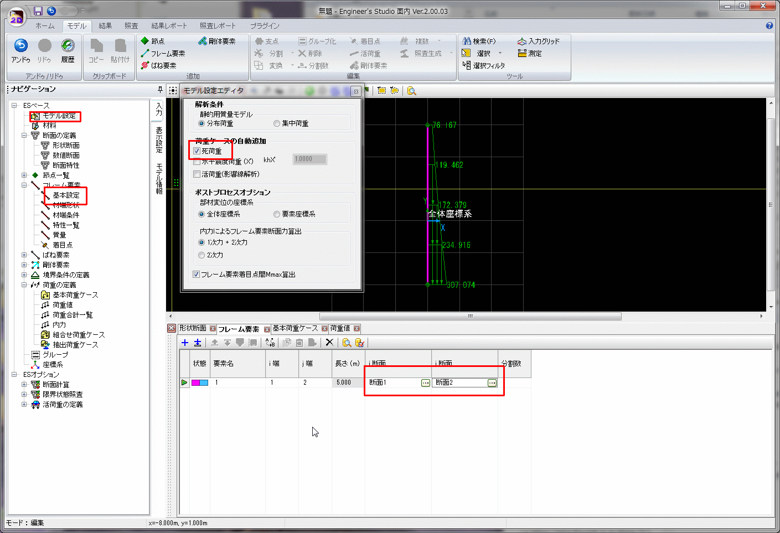The image size is (780, 533).
Task: Select the 集中荷重 radio button
Action: click(x=277, y=123)
